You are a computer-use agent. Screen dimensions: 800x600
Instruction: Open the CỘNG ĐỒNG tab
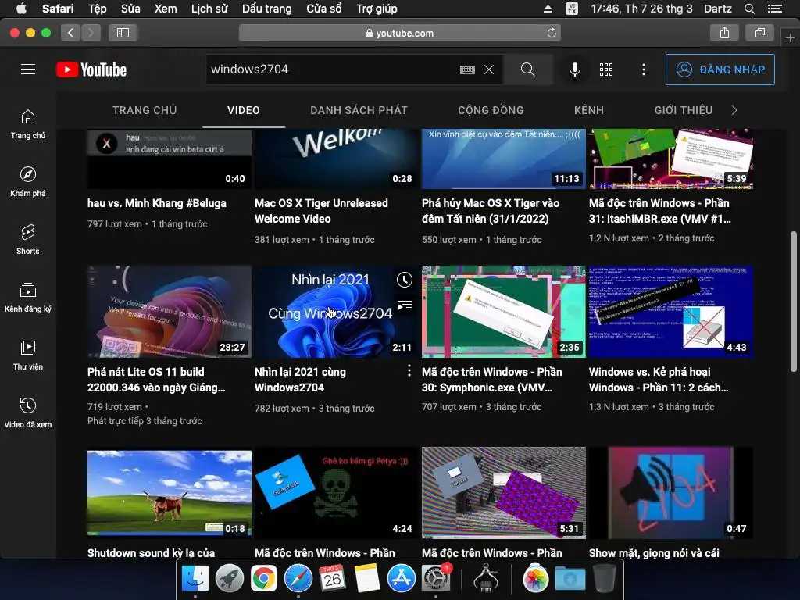(x=491, y=110)
